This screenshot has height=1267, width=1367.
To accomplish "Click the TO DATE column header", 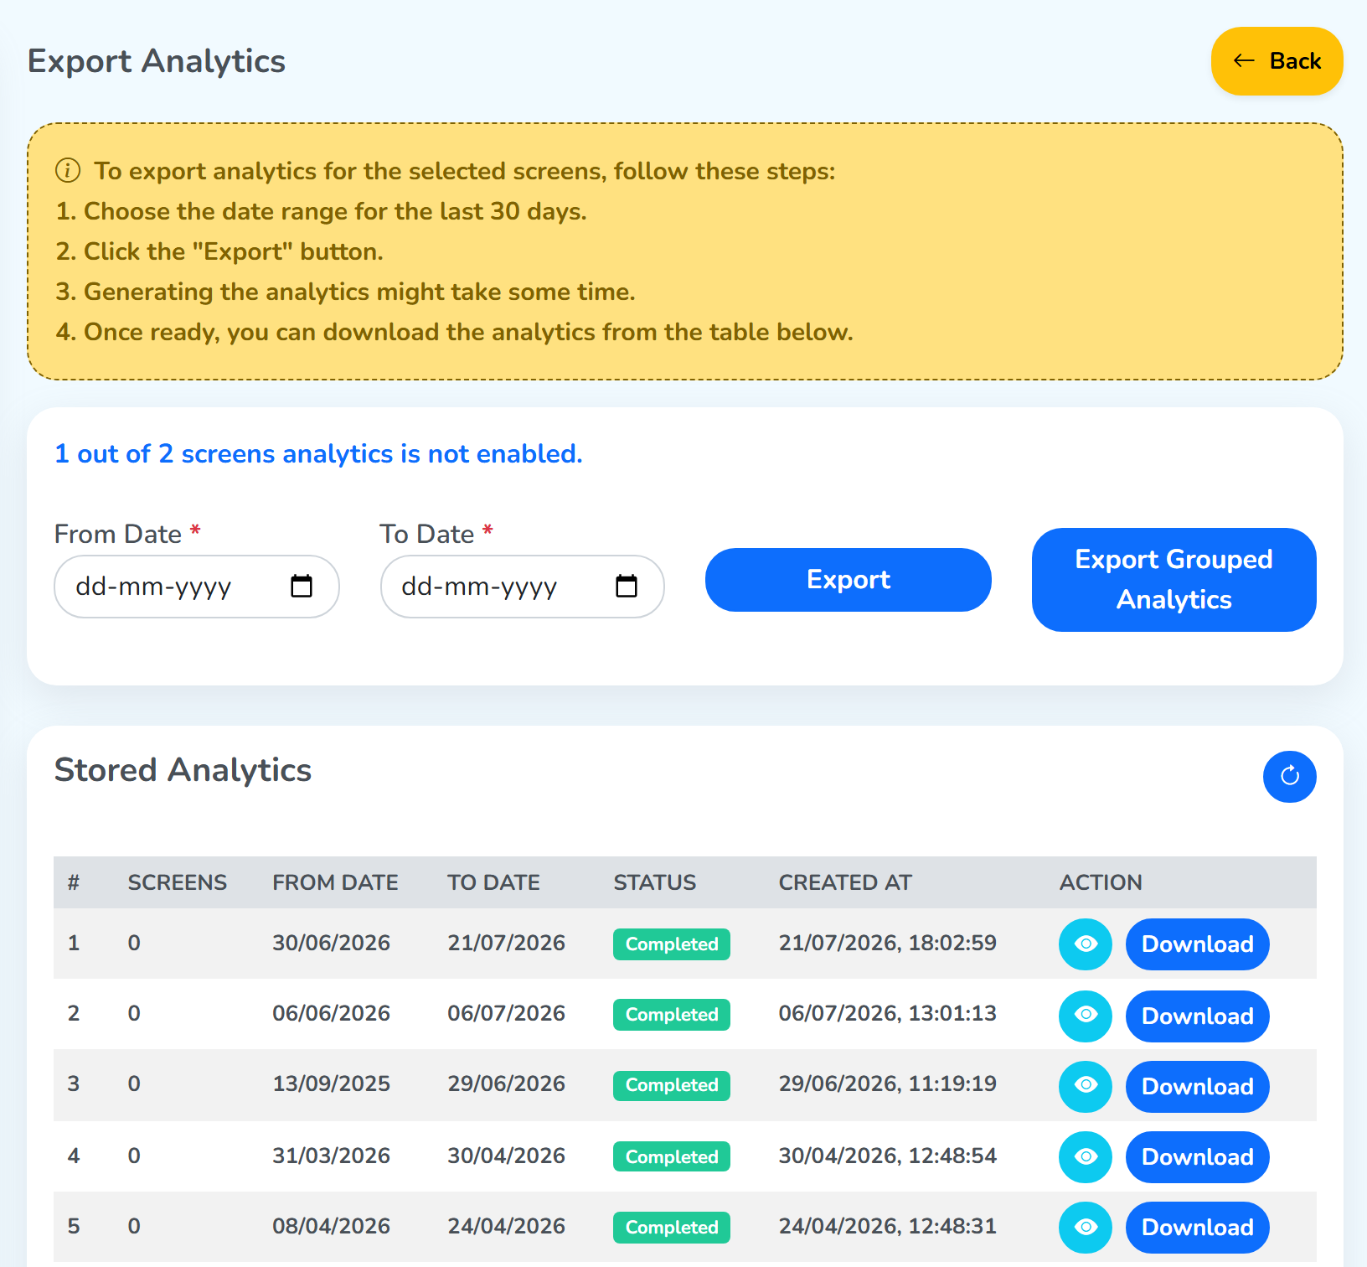I will click(x=493, y=882).
